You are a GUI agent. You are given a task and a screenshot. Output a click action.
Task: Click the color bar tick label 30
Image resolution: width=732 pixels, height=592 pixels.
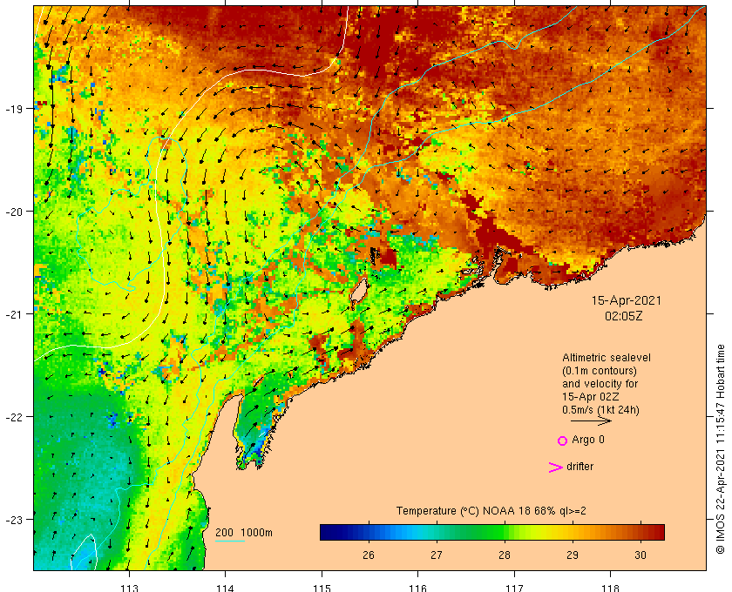tap(640, 555)
